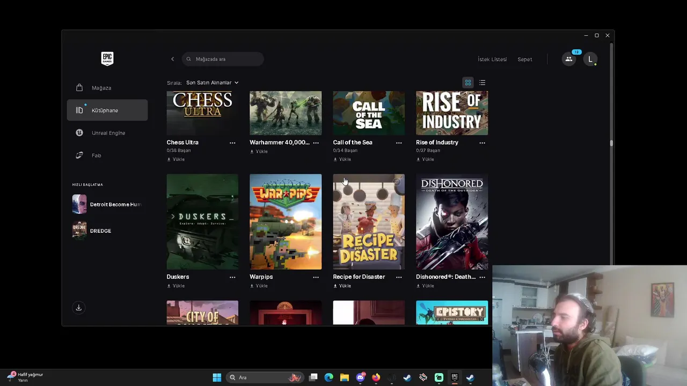Open the Son Satın Alınanlar sort dropdown
Image resolution: width=687 pixels, height=386 pixels.
[x=212, y=83]
